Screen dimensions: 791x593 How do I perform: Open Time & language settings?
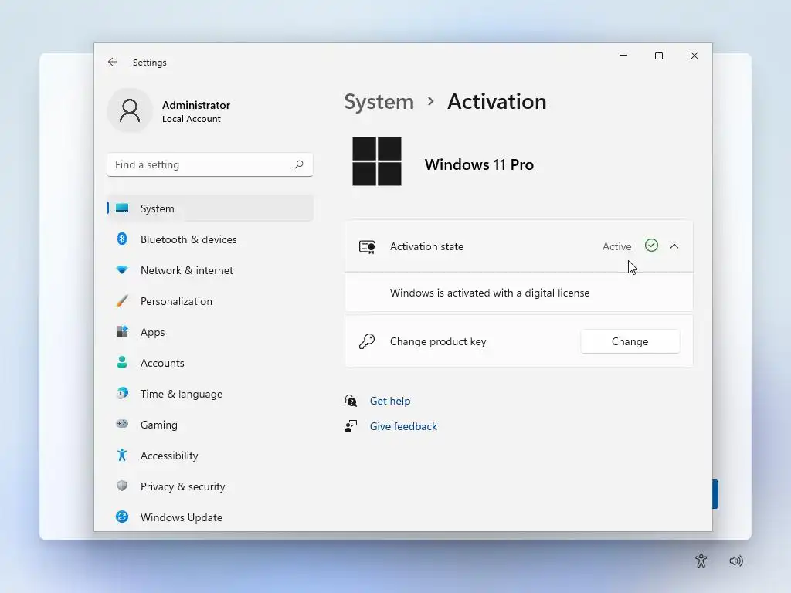click(x=210, y=393)
